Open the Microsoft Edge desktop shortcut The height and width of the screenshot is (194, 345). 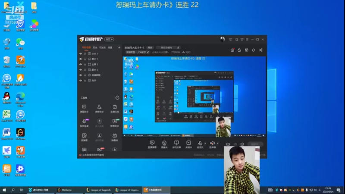tap(20, 99)
